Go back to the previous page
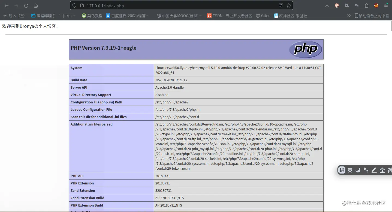The image size is (392, 212). coord(7,6)
